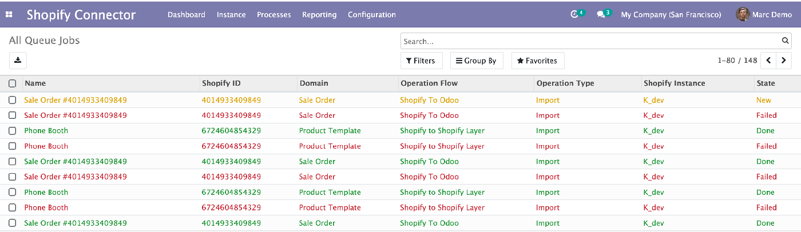Open My Company (San Francisco) switcher
The image size is (801, 232).
(671, 15)
